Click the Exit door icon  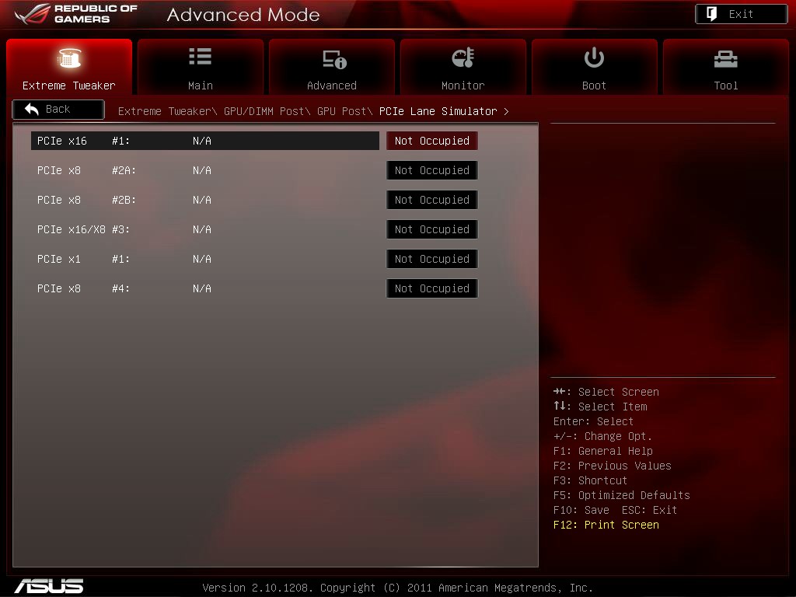712,14
